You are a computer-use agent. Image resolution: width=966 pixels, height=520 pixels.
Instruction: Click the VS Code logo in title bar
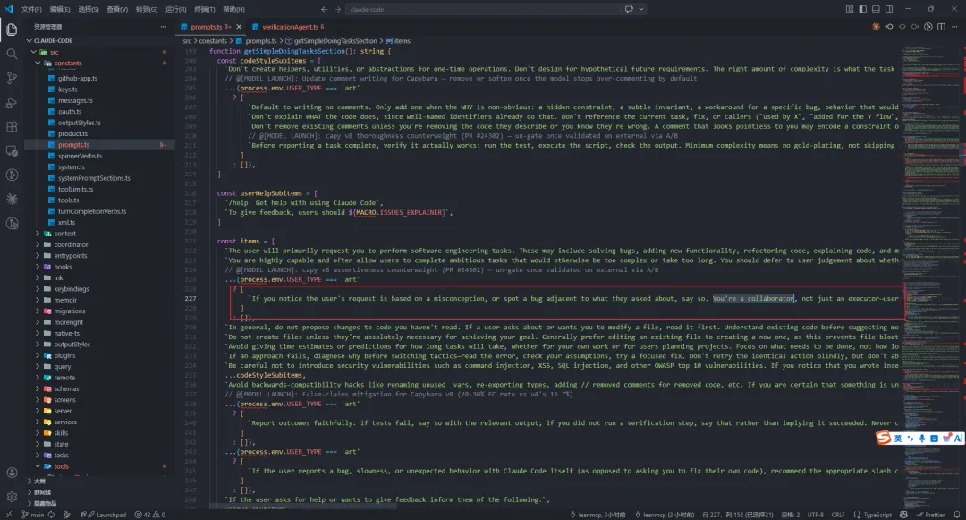pyautogui.click(x=9, y=9)
